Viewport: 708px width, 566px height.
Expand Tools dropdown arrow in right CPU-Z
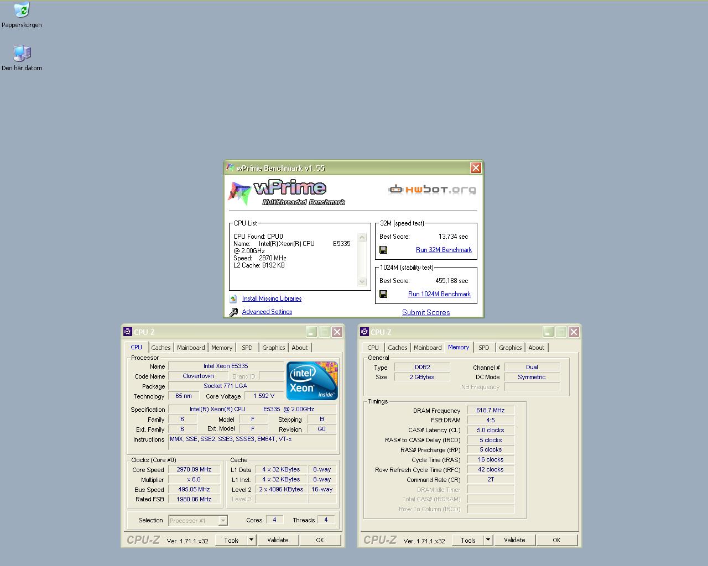pyautogui.click(x=488, y=540)
